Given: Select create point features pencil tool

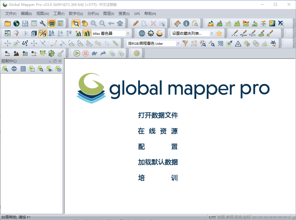Looking at the screenshot, I should (x=235, y=34).
